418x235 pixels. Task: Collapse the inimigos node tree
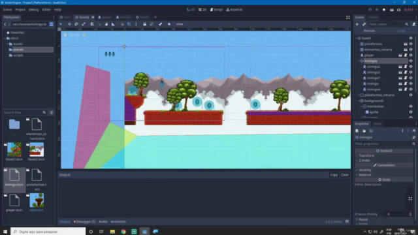359,61
